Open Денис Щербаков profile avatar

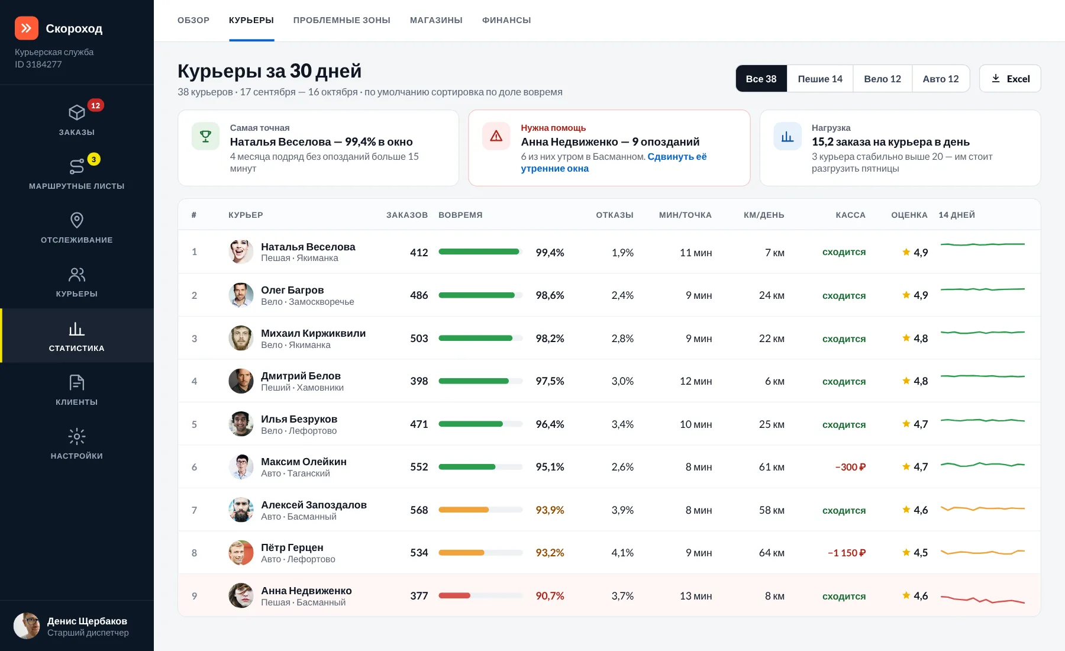(27, 626)
